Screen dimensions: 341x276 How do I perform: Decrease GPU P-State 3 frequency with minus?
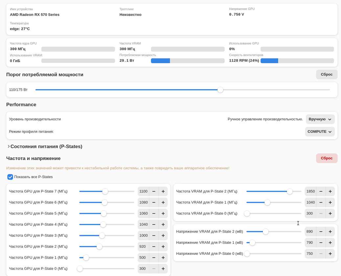click(154, 236)
